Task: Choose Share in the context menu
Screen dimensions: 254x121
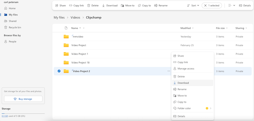Action: [x=192, y=56]
